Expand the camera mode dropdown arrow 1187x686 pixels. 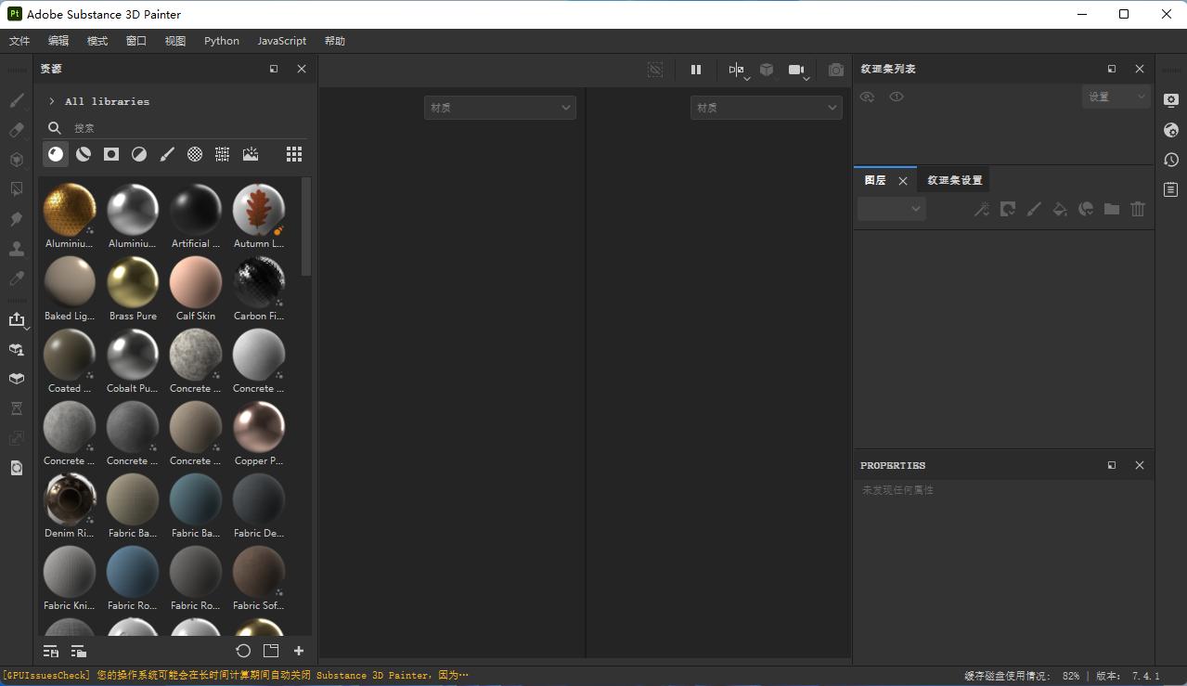806,78
